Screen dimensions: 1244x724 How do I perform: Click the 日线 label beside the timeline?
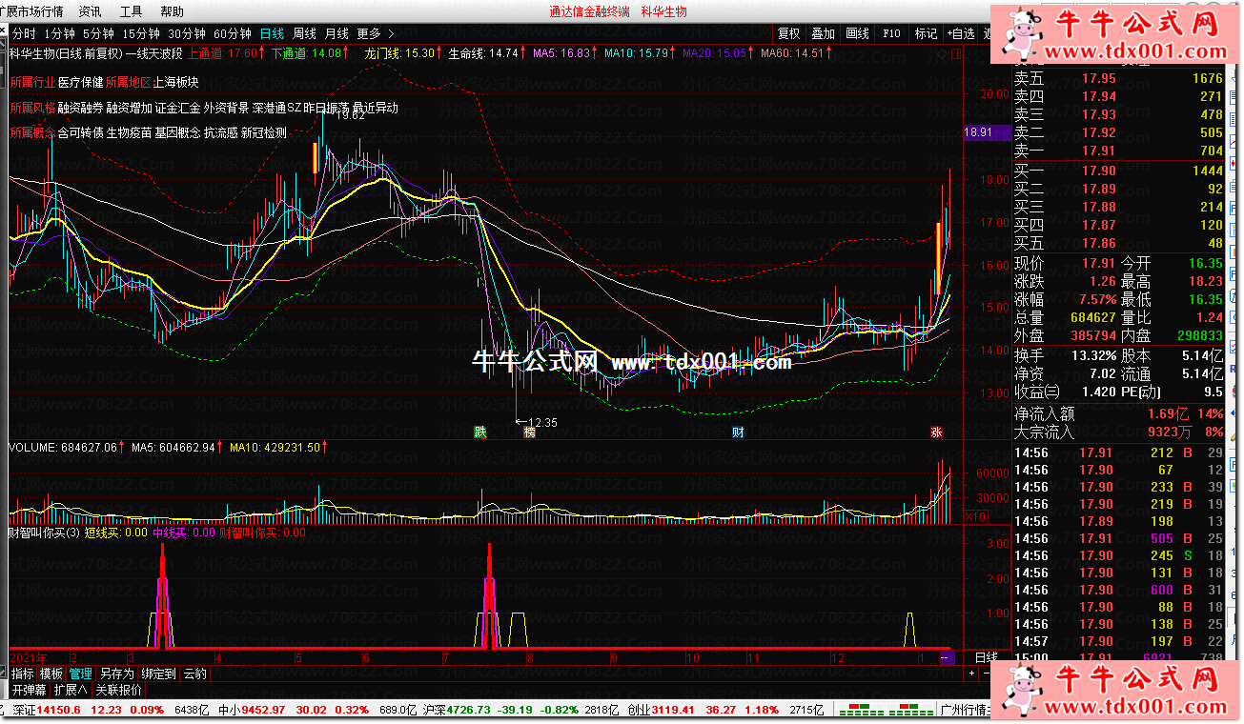[987, 657]
